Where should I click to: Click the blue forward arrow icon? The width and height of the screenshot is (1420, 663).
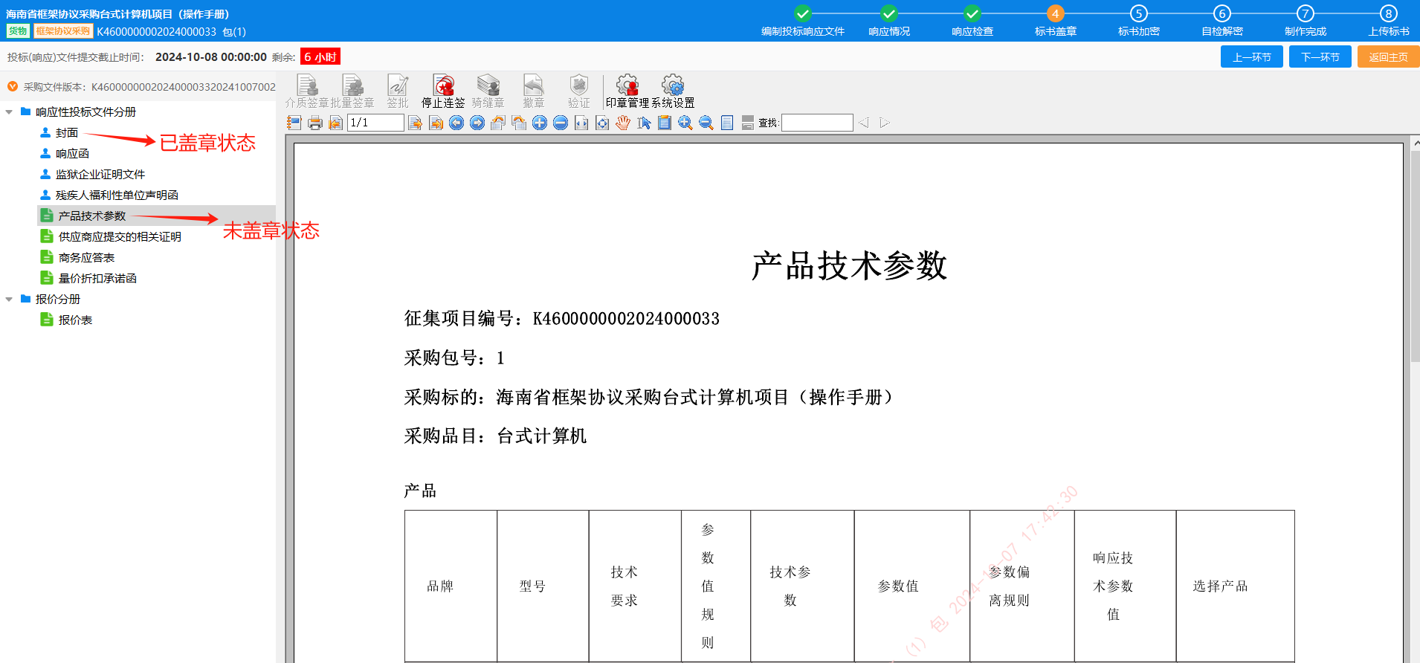point(477,123)
